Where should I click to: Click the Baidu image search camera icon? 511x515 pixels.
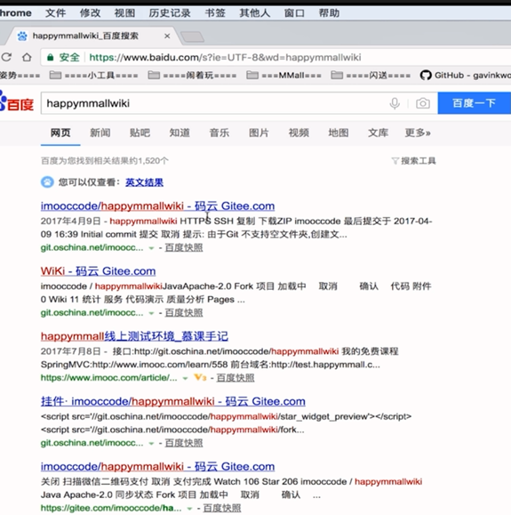tap(423, 103)
